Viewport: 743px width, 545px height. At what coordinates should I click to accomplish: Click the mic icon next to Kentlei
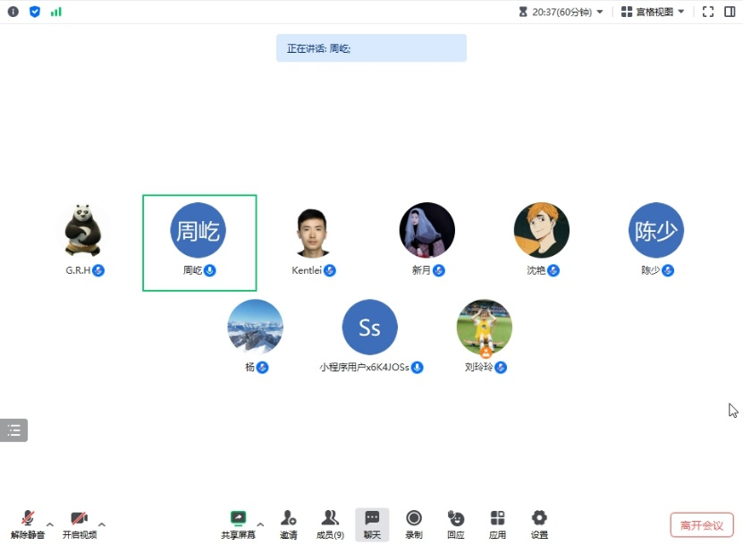(330, 270)
